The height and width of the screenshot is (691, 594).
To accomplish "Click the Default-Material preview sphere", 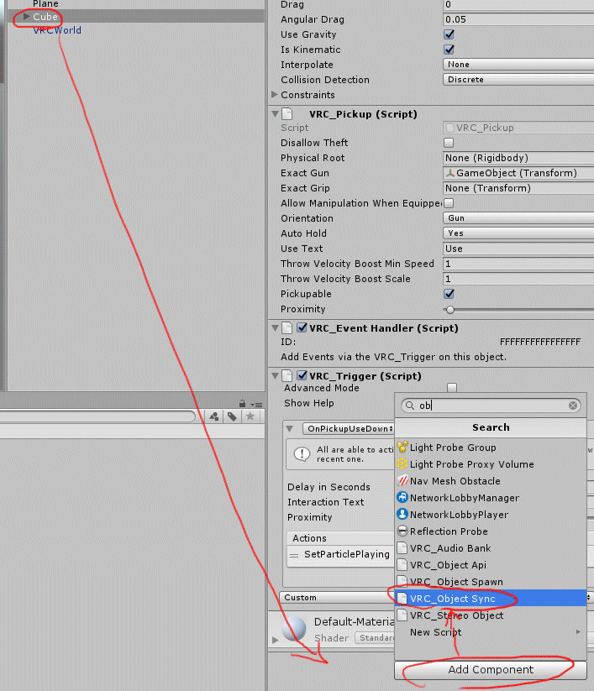I will (x=294, y=630).
